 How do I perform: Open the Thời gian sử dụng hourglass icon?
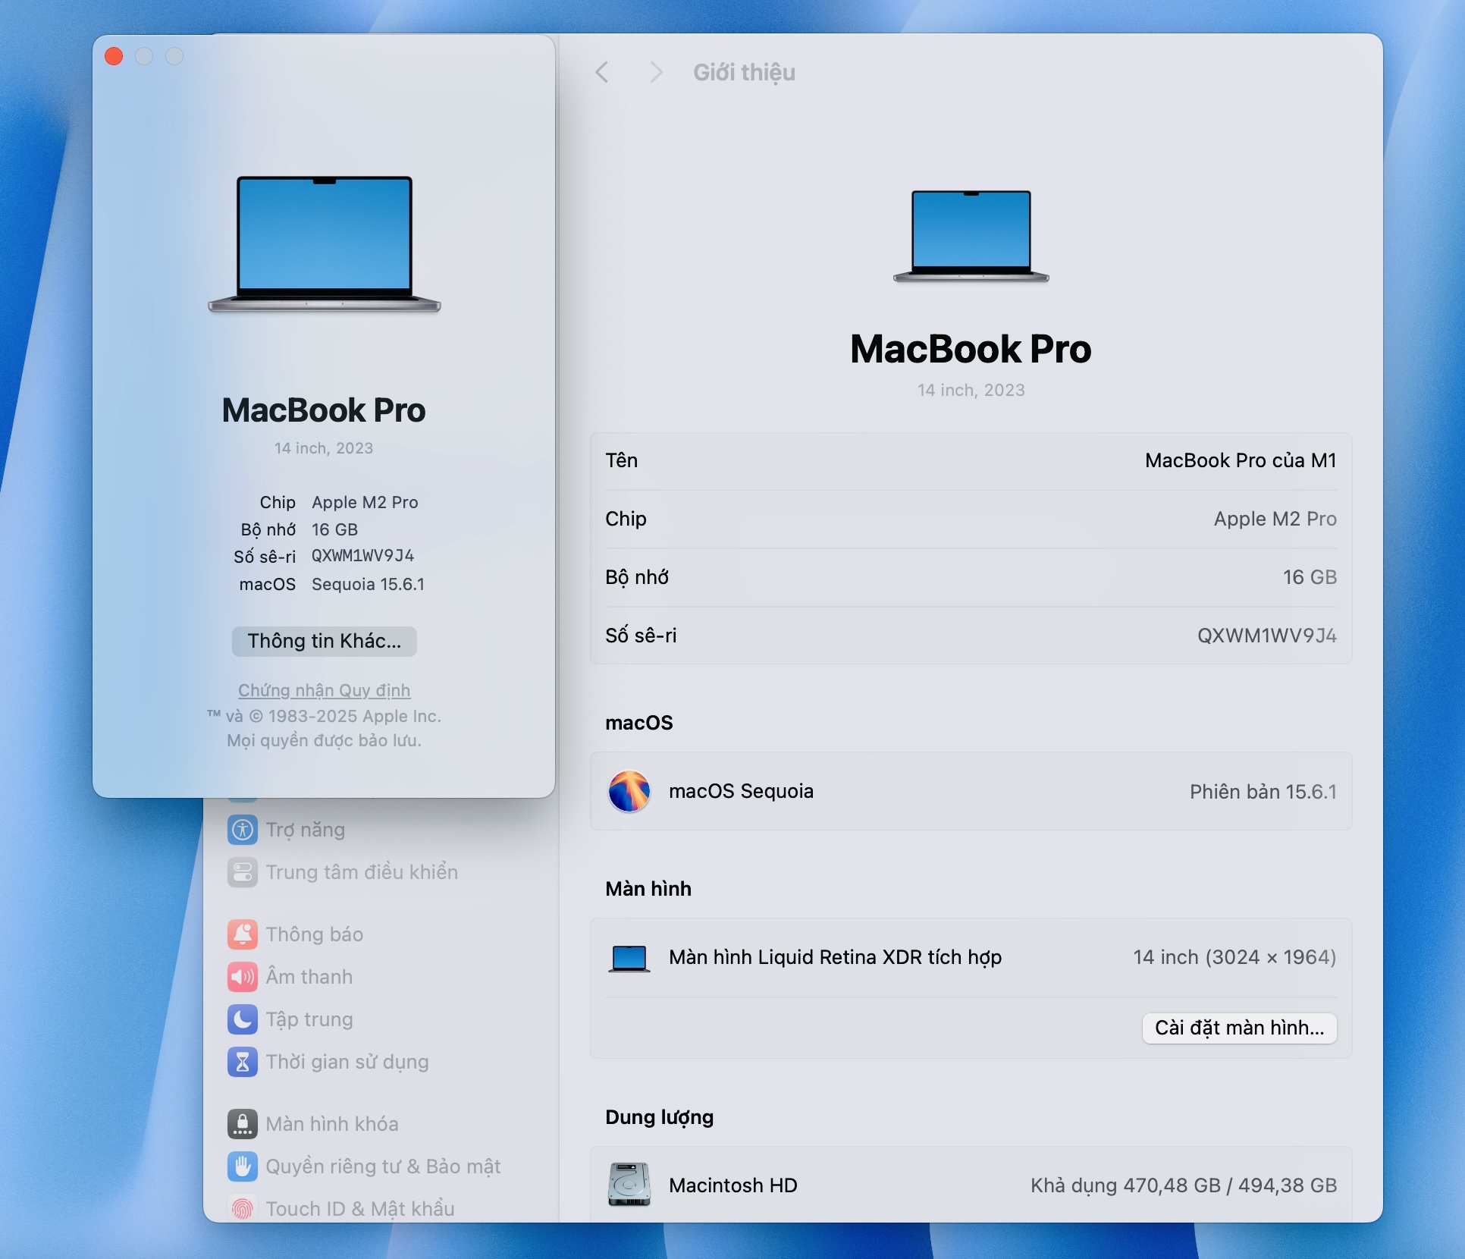coord(242,1062)
